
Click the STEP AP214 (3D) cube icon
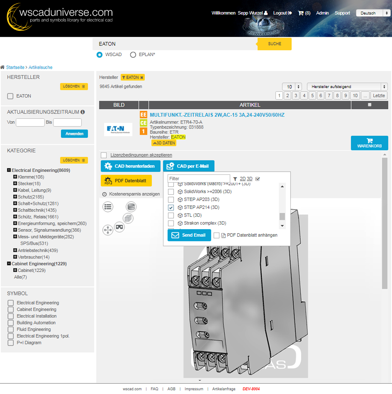coord(180,208)
